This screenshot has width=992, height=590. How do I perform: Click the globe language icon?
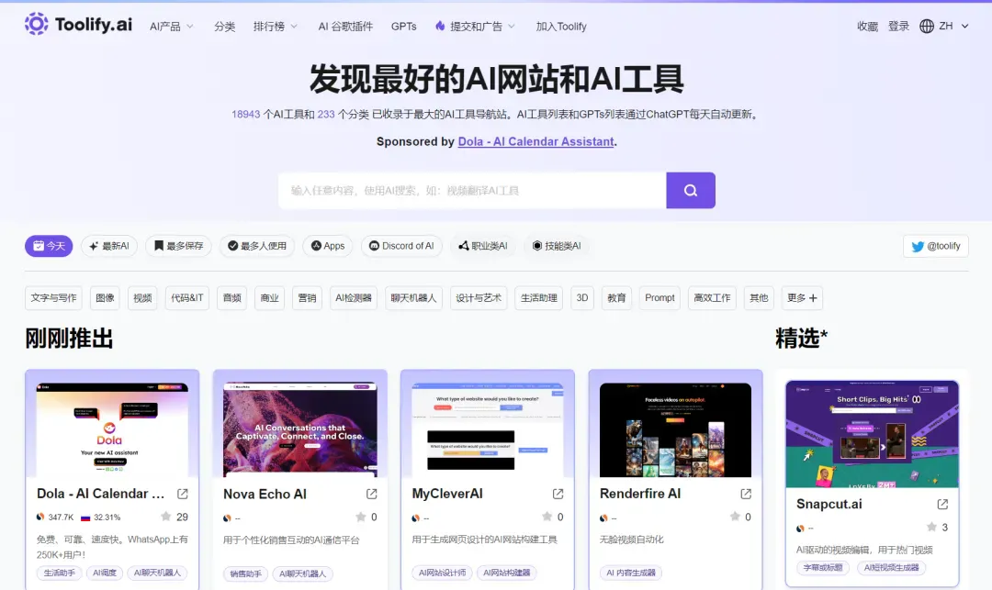(926, 26)
